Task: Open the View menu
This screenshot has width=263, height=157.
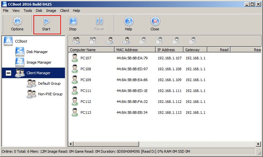Action: [16, 11]
